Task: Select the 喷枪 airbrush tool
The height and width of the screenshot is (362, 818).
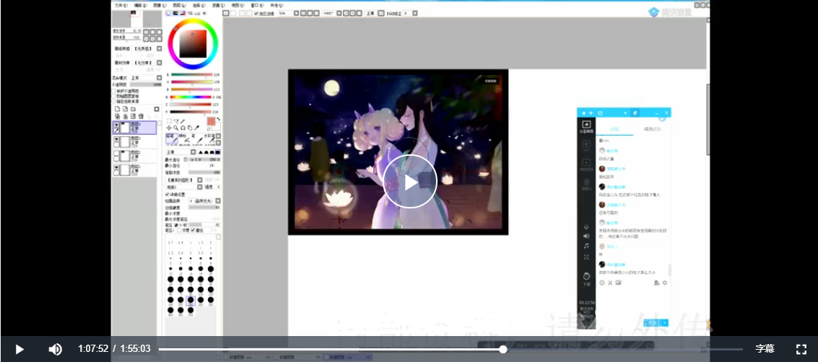Action: point(185,138)
